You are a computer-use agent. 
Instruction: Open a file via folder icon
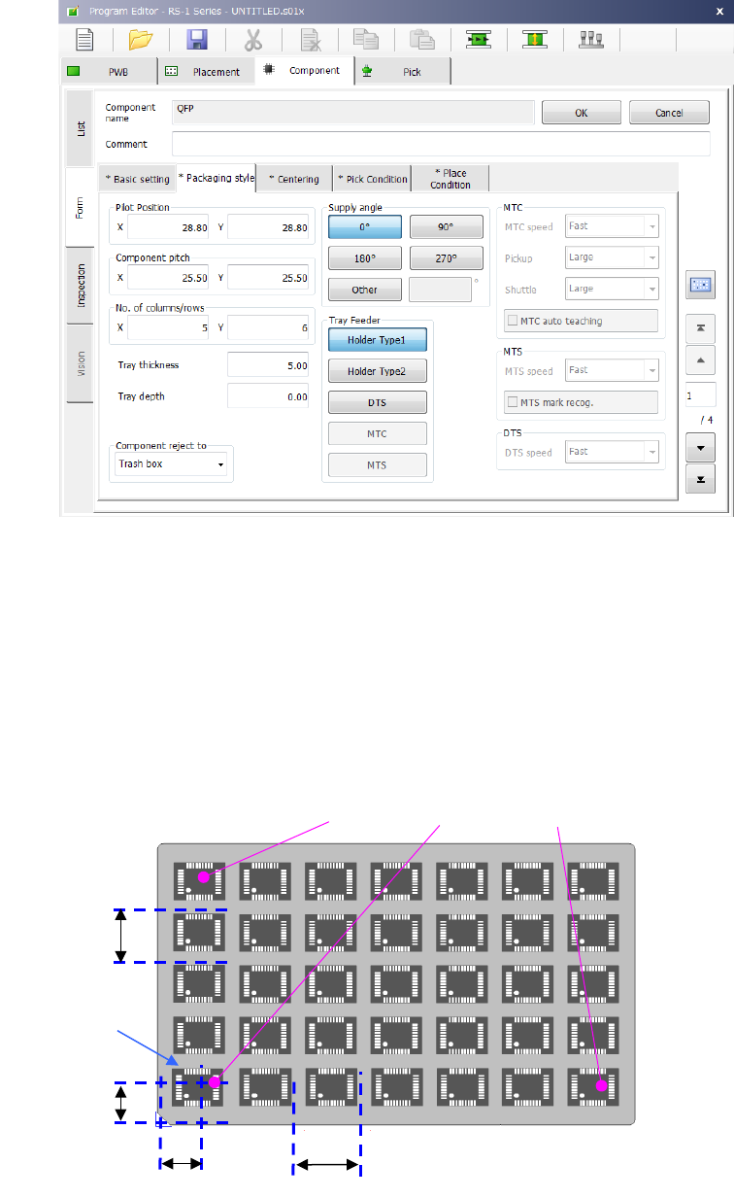click(141, 39)
